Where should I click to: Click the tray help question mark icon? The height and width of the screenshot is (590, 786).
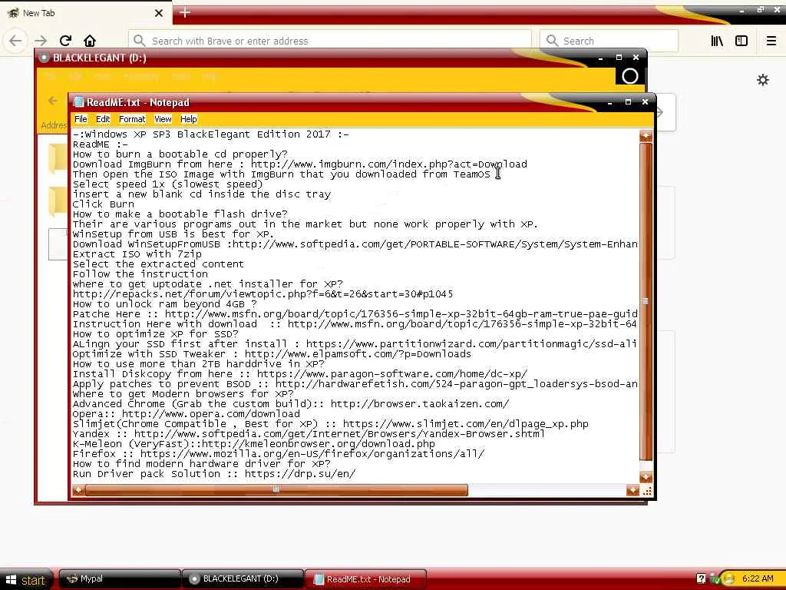pyautogui.click(x=701, y=579)
